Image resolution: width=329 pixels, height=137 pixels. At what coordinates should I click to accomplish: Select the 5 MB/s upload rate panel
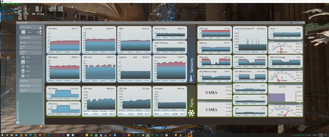click(215, 109)
